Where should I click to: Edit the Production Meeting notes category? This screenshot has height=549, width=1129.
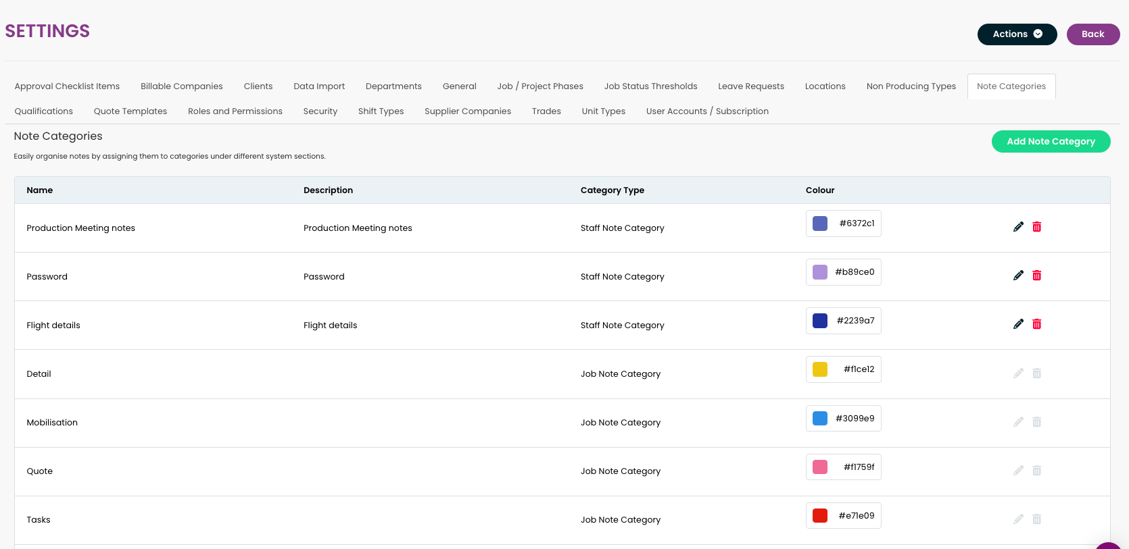coord(1018,227)
